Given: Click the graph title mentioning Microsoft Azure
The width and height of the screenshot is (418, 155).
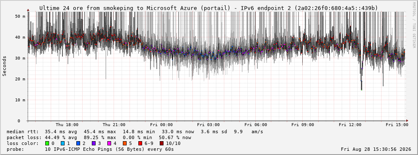Looking at the screenshot, I should click(x=208, y=8).
